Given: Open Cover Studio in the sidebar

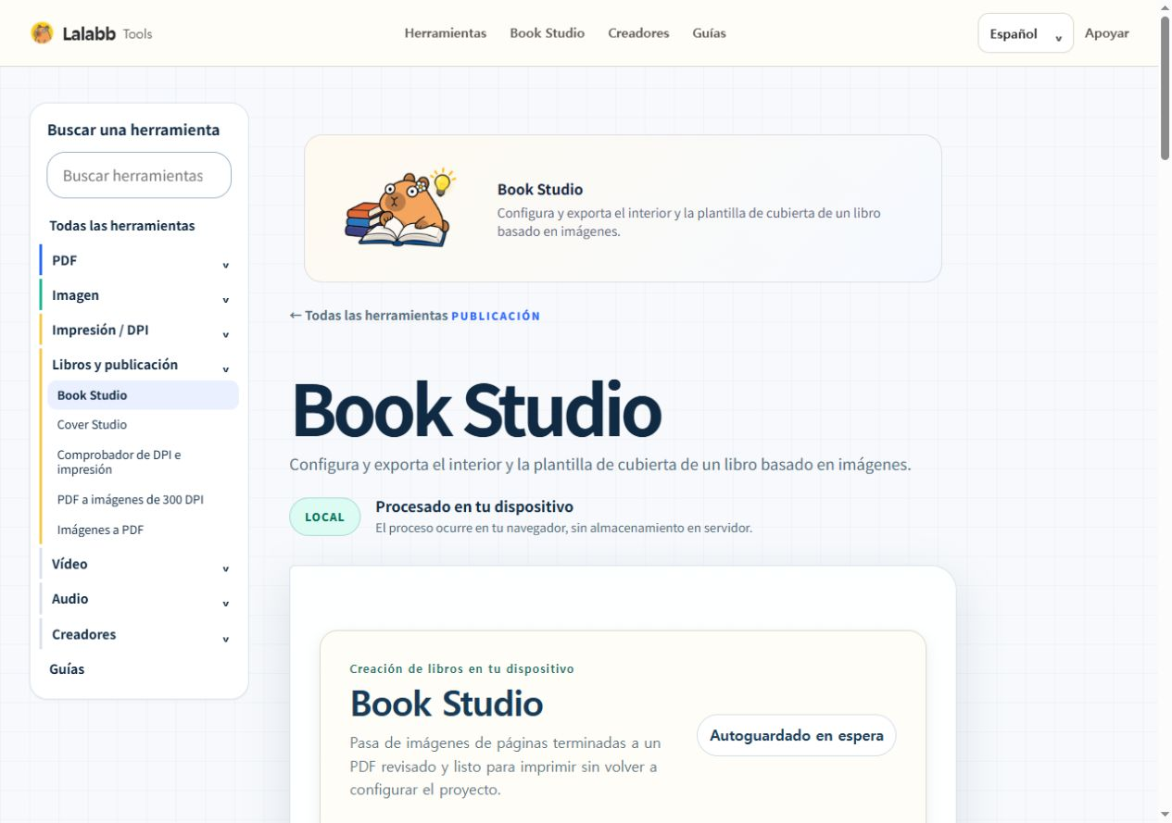Looking at the screenshot, I should [x=92, y=425].
